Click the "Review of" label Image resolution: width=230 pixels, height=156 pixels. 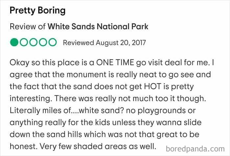(x=28, y=27)
